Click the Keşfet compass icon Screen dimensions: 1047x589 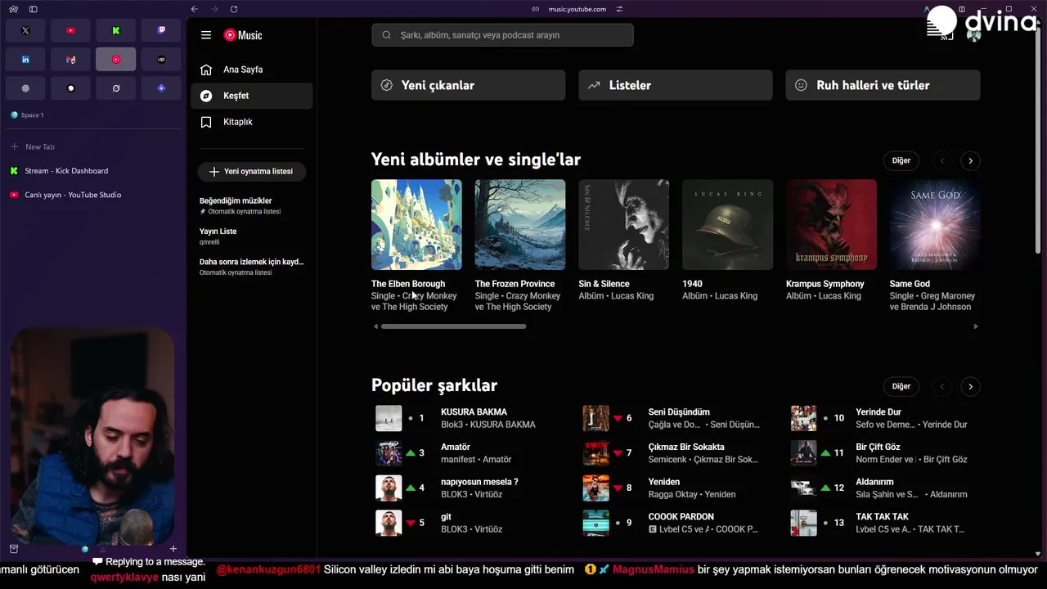206,96
